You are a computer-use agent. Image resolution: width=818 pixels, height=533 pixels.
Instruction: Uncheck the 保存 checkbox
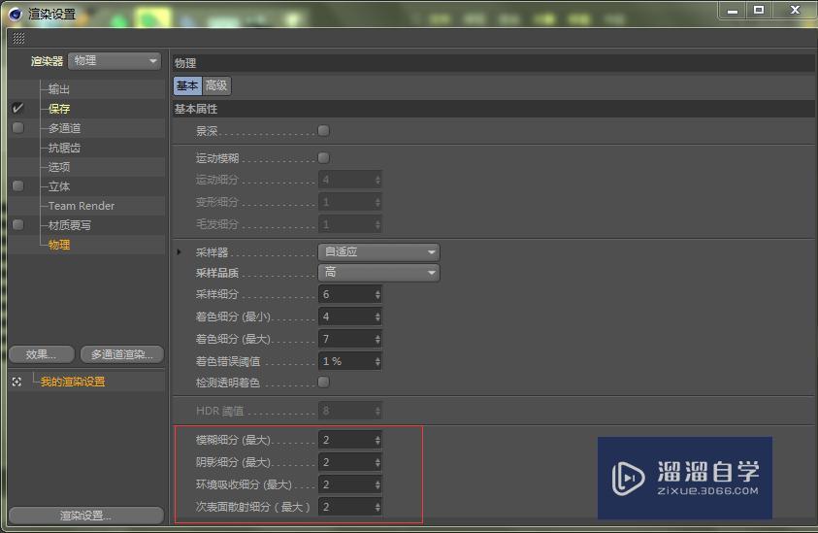(17, 108)
